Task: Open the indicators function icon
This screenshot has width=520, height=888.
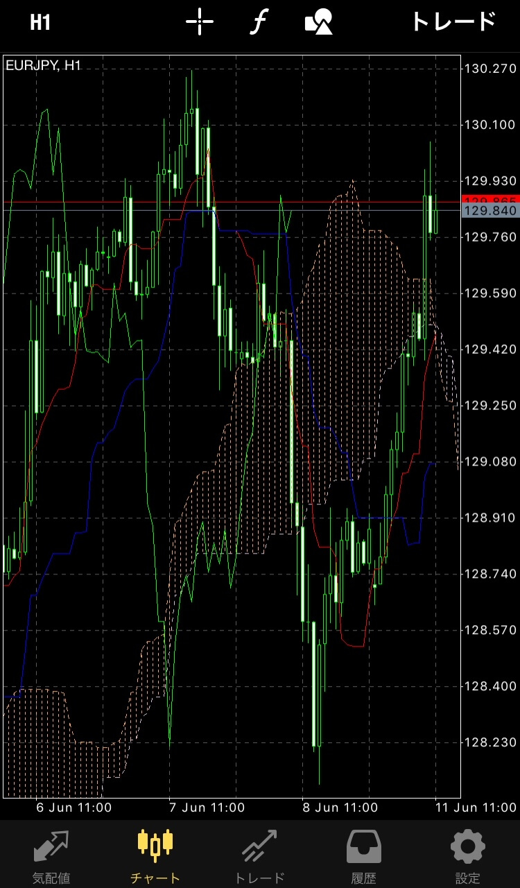Action: coord(258,22)
